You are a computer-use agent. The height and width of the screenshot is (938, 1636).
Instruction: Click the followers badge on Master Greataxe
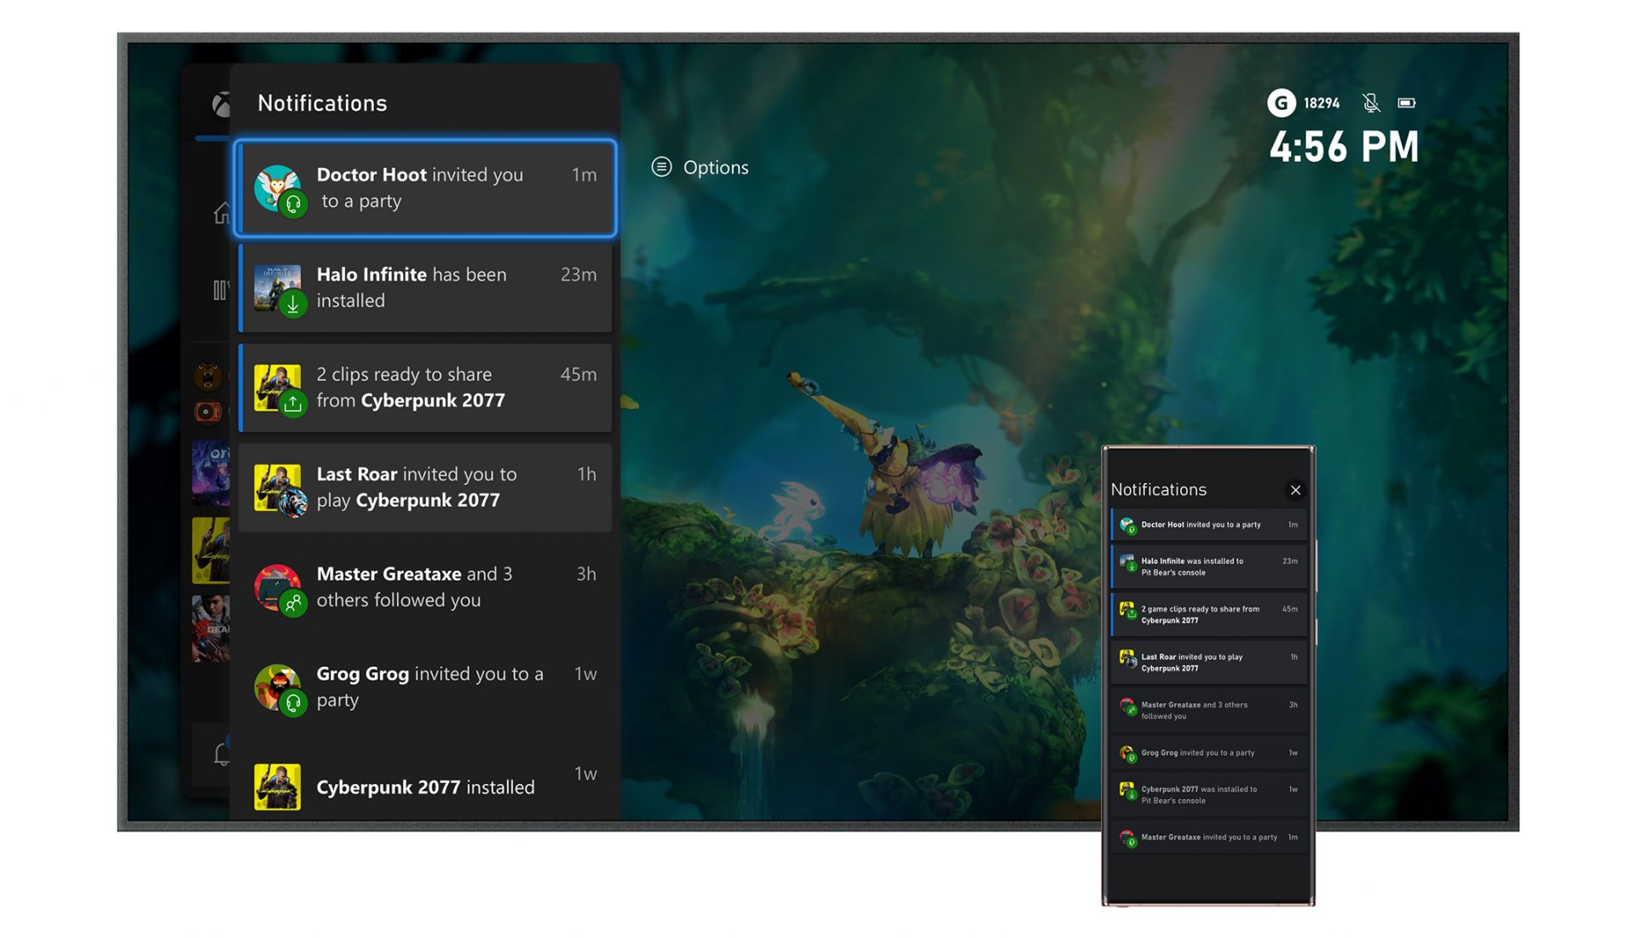pyautogui.click(x=293, y=603)
